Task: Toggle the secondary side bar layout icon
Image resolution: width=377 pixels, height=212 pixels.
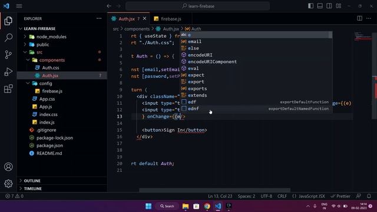Action: pos(329,6)
